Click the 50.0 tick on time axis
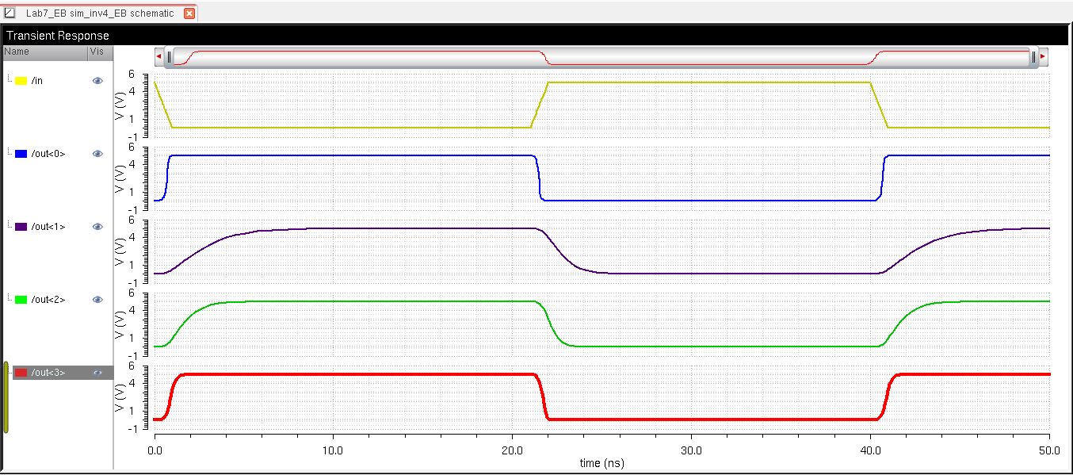The image size is (1073, 475). (1049, 450)
